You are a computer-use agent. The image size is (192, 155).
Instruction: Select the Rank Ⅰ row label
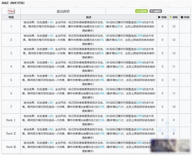point(11,120)
